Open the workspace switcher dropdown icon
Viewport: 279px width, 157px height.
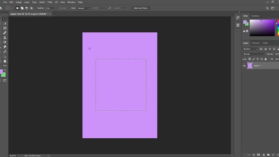click(273, 8)
